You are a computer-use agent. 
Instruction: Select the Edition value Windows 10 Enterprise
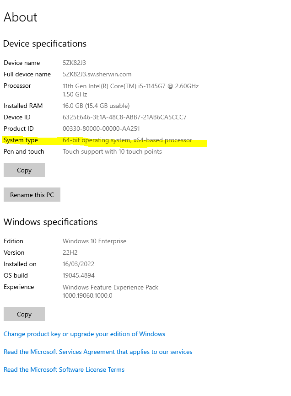click(94, 241)
